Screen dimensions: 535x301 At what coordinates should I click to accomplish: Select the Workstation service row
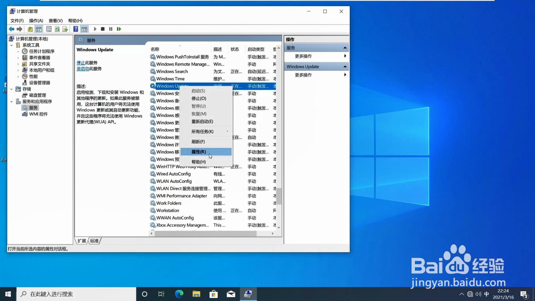(x=213, y=211)
